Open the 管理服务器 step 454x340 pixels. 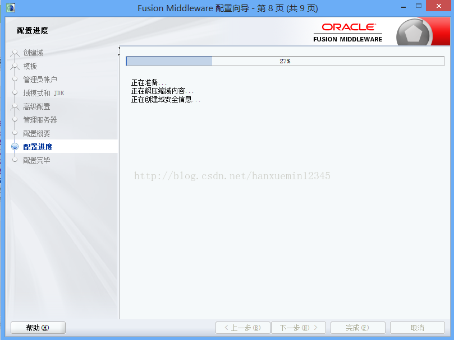(x=40, y=120)
